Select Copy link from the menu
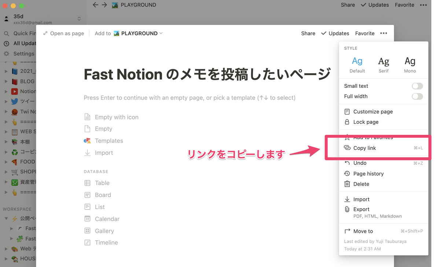This screenshot has height=267, width=440. coord(364,148)
